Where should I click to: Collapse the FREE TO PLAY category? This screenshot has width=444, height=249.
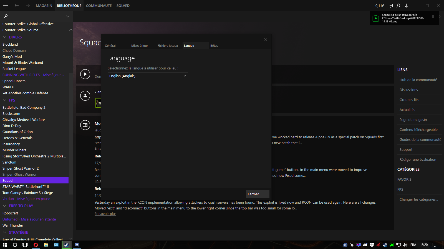coord(4,206)
